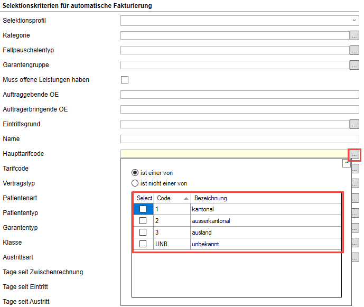
Task: Enable Muss offene Leistungen haben checkbox
Action: click(x=125, y=80)
